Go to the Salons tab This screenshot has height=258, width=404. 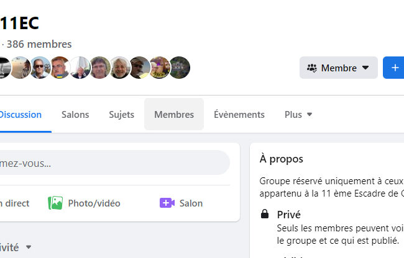(x=75, y=115)
